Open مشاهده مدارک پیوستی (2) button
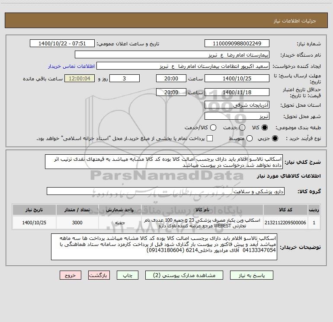Image resolution: width=333 pixels, height=322 pixels. pos(184,275)
